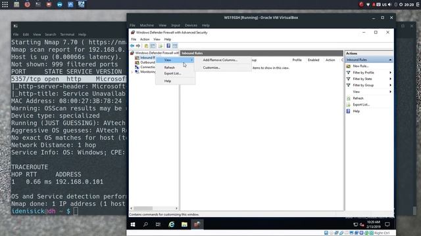Click the VirtualBox launcher on host panel
This screenshot has width=421, height=236.
(x=70, y=5)
